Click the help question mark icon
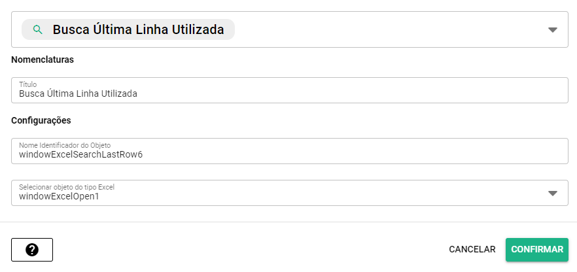 32,250
